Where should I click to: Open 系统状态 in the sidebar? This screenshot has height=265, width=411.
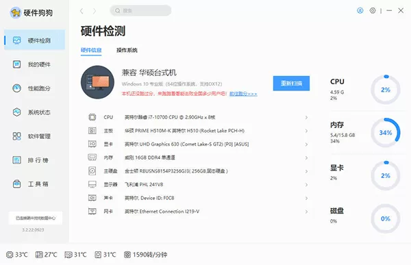coord(34,112)
